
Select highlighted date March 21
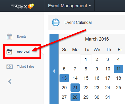tap(75, 87)
